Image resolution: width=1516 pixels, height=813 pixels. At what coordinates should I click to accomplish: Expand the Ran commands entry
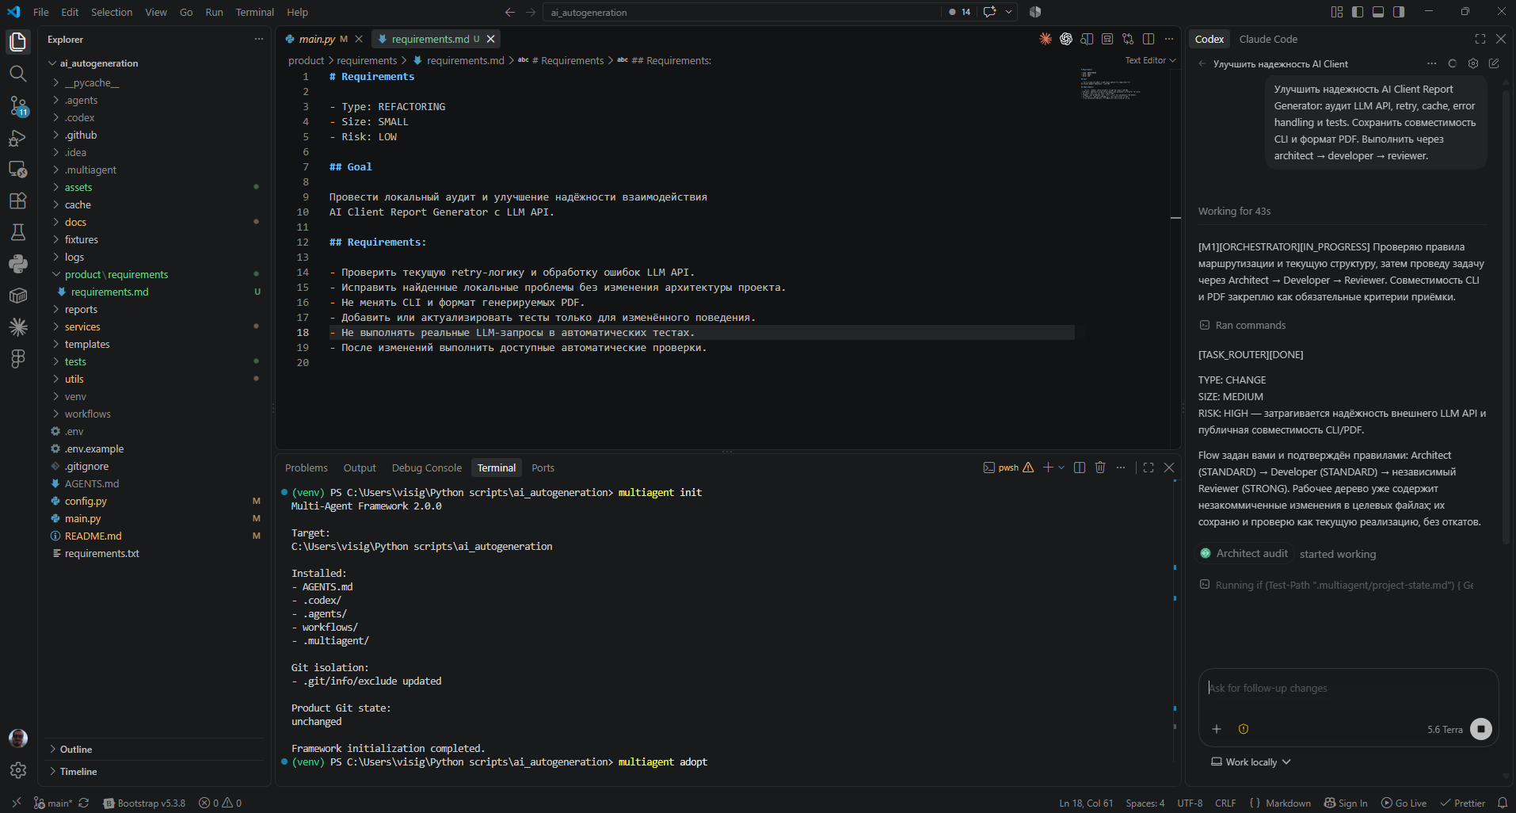coord(1243,325)
